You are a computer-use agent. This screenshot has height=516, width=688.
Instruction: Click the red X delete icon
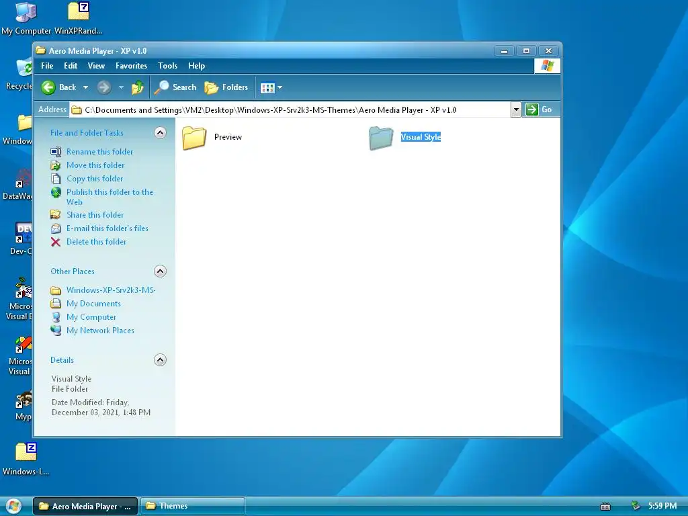click(x=56, y=242)
